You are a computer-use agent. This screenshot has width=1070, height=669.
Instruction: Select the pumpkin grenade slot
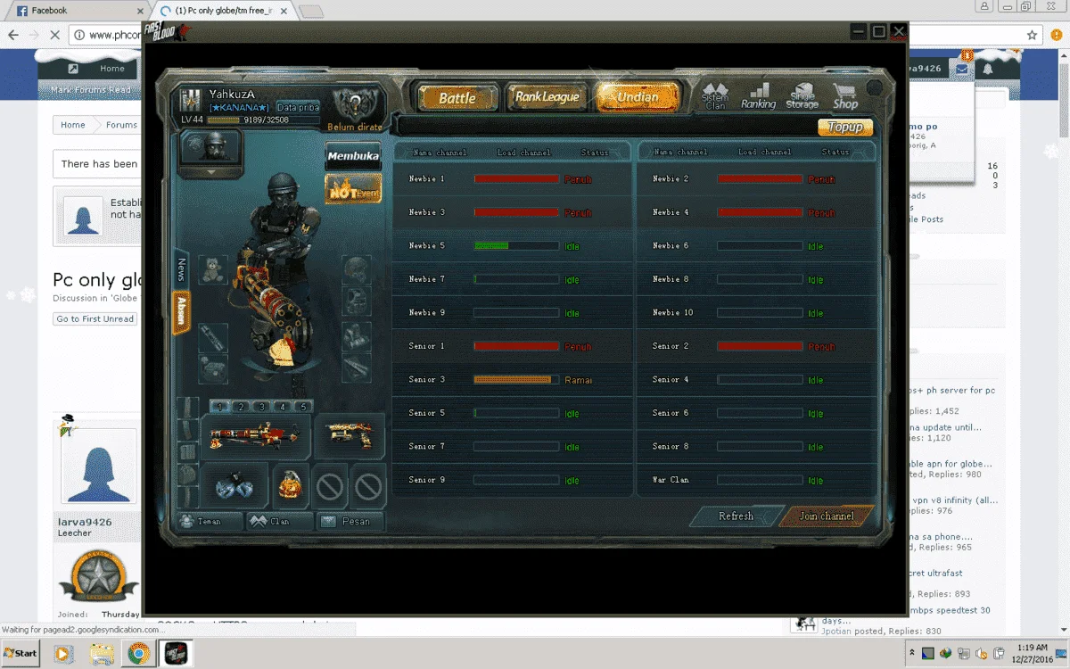point(291,486)
